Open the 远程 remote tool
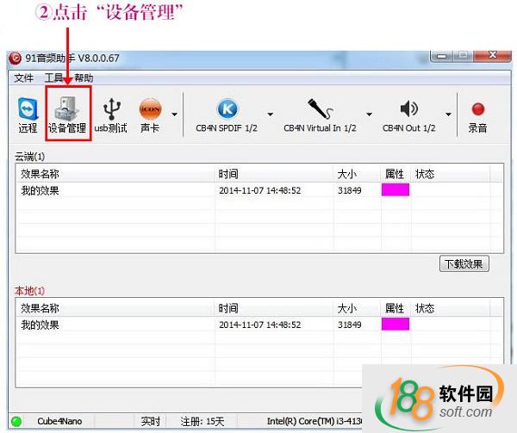Viewport: 517px width, 433px height. [28, 116]
